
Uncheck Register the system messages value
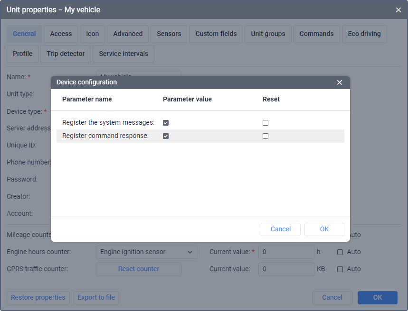[x=166, y=123]
